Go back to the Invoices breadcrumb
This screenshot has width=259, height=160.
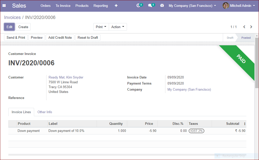(x=12, y=17)
